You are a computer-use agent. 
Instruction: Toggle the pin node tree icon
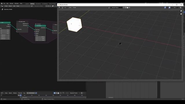tap(53, 6)
